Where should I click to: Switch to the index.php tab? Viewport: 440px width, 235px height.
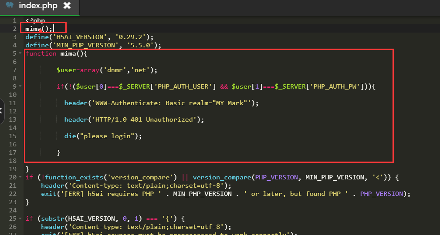(38, 6)
